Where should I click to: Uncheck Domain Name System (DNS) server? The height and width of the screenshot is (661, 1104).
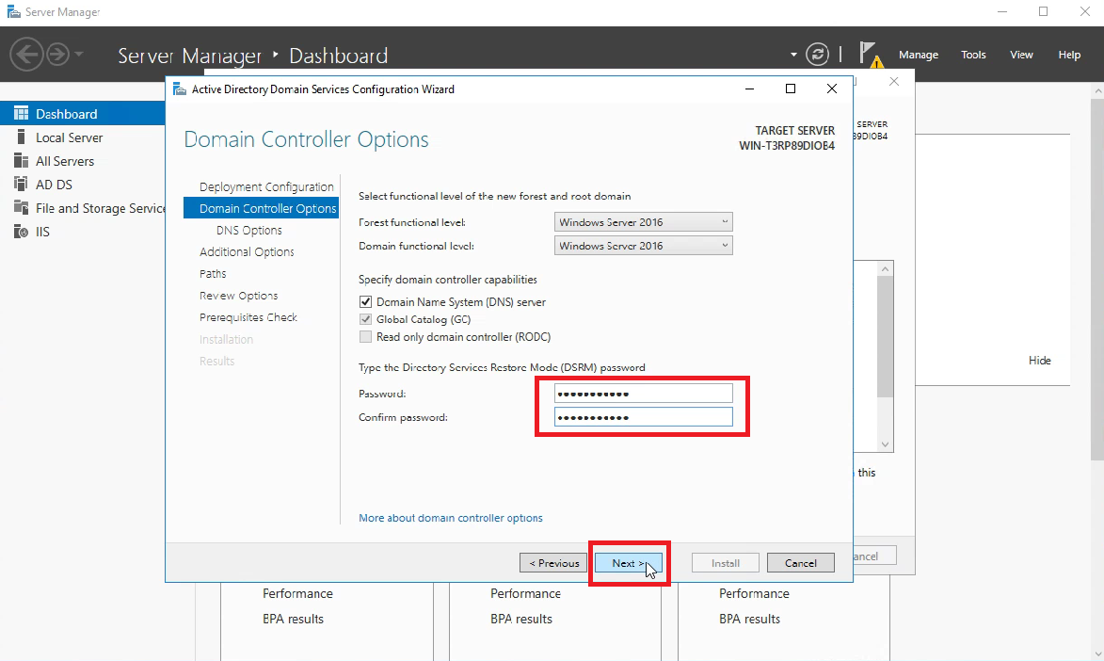365,301
